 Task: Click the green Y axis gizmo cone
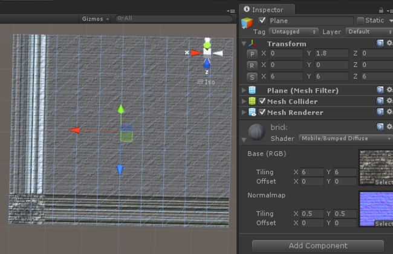[207, 45]
